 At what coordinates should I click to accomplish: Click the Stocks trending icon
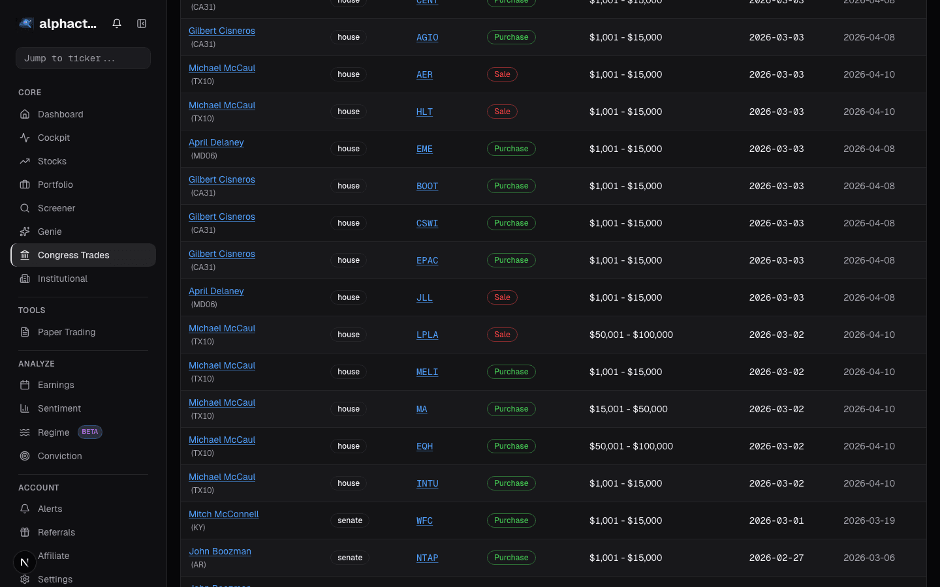coord(25,161)
